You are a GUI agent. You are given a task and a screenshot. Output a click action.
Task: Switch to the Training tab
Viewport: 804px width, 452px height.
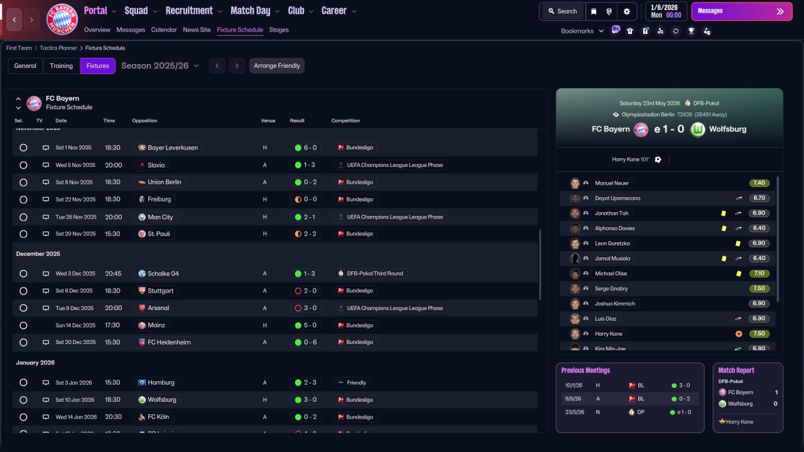pyautogui.click(x=62, y=66)
